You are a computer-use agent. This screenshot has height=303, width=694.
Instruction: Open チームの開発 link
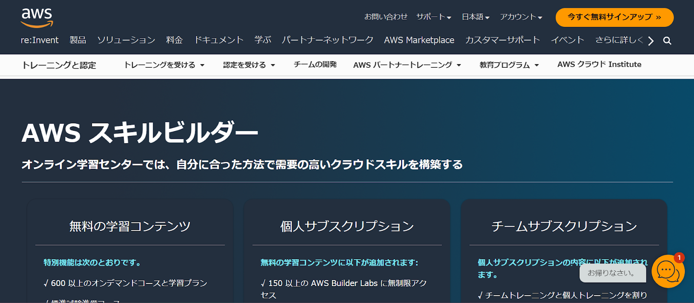tap(315, 65)
